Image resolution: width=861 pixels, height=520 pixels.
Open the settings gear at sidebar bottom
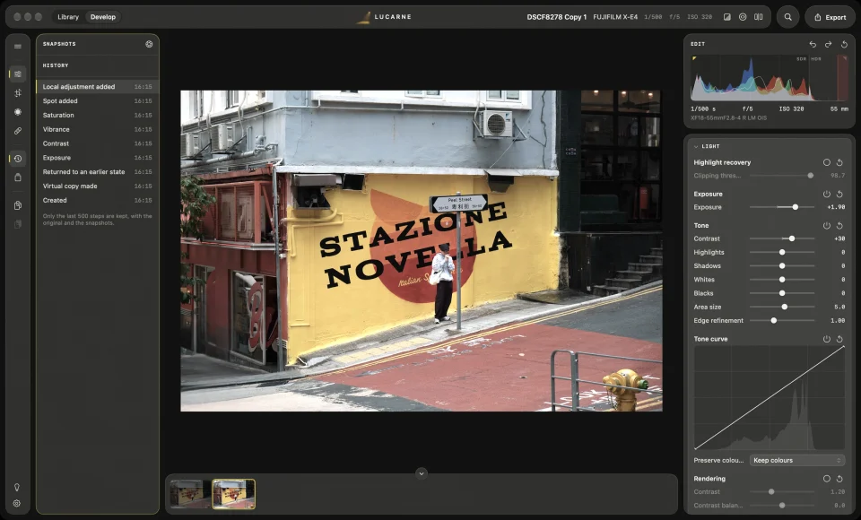pos(16,504)
